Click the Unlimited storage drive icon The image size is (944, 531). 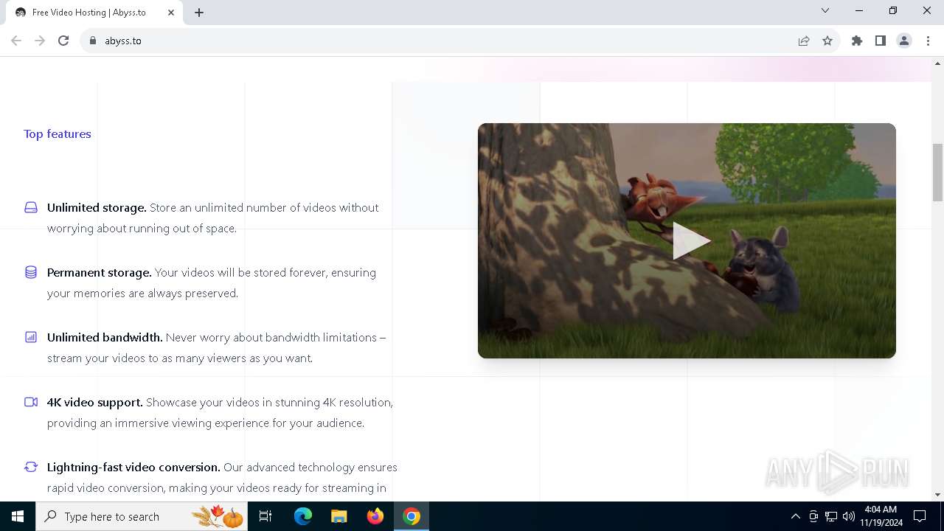coord(31,208)
